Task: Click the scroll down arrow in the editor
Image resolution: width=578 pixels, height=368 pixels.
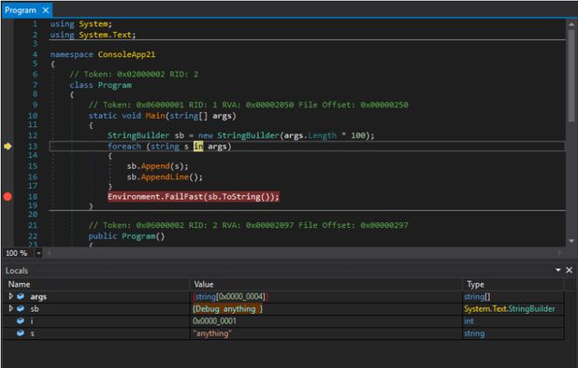Action: [571, 241]
